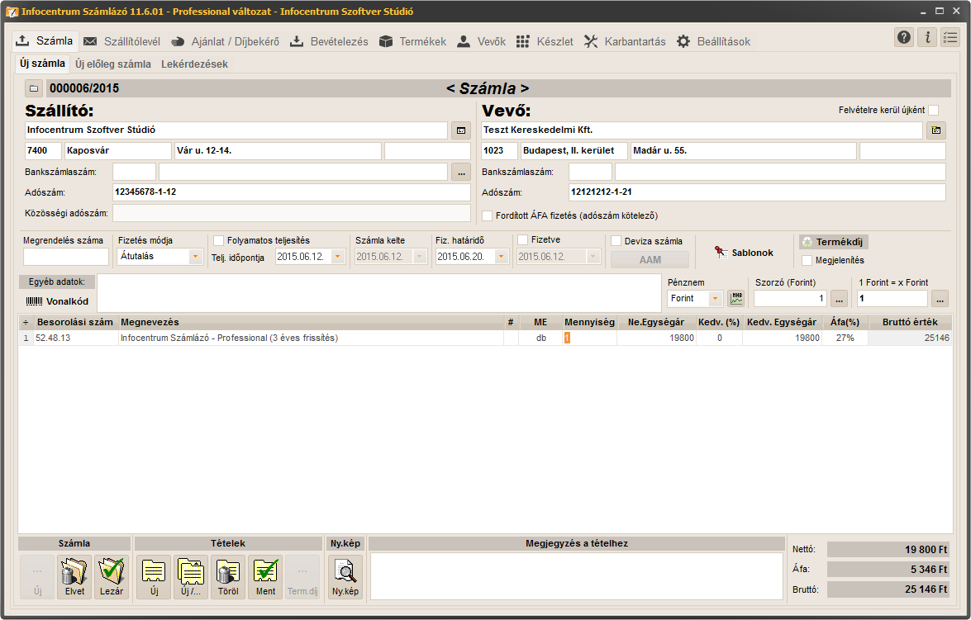Click the Mennyiség cell of the item row
This screenshot has width=971, height=620.
[x=589, y=338]
